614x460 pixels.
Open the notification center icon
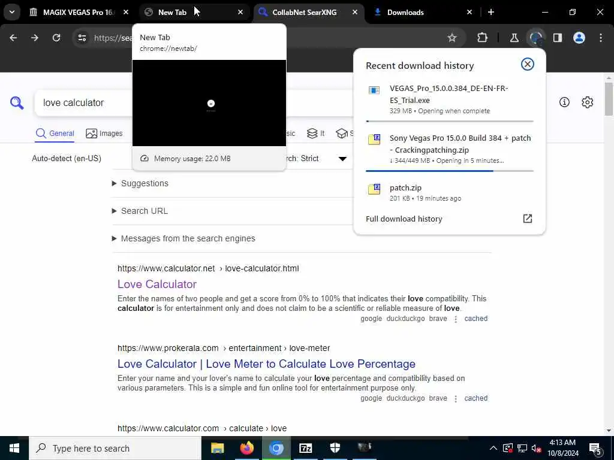(x=595, y=449)
